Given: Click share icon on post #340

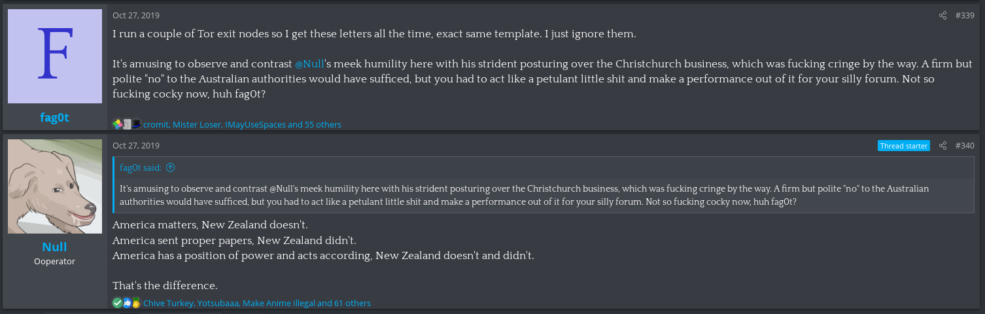Looking at the screenshot, I should coord(942,146).
